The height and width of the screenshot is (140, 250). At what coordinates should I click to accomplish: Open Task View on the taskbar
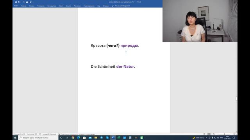[x=67, y=138]
